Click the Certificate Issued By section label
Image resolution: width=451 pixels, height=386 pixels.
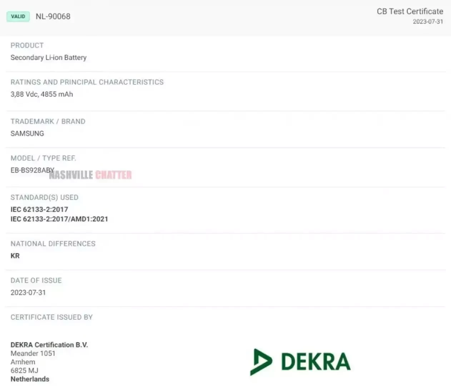point(51,317)
